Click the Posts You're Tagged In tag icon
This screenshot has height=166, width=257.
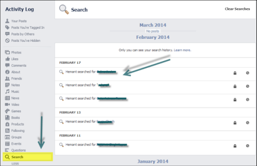coord(7,27)
